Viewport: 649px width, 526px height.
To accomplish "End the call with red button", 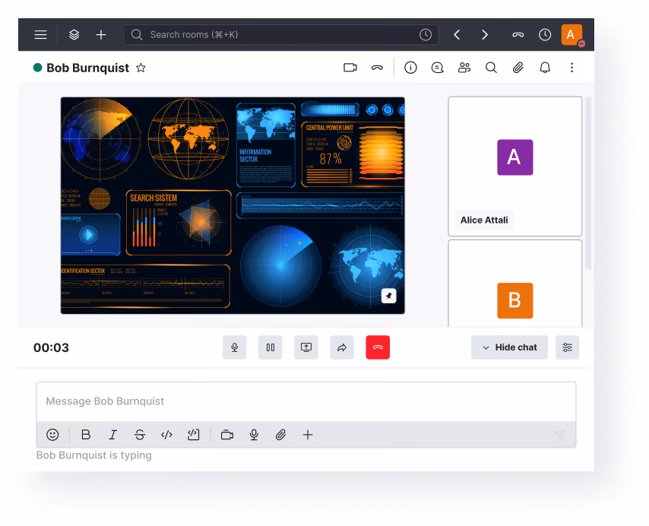I will point(378,347).
